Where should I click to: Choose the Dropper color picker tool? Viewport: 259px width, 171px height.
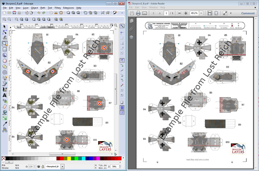(x=5, y=124)
